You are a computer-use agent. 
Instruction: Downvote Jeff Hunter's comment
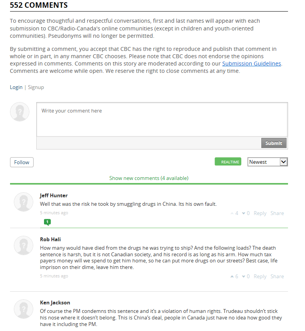pyautogui.click(x=244, y=213)
